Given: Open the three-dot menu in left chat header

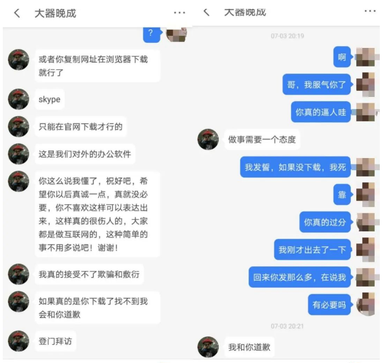Looking at the screenshot, I should point(179,13).
